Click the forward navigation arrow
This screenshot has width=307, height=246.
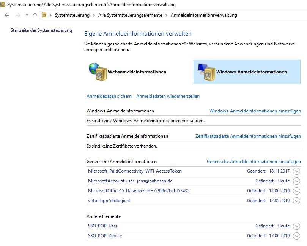coord(18,15)
